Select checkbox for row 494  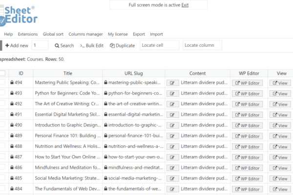pyautogui.click(x=2, y=82)
